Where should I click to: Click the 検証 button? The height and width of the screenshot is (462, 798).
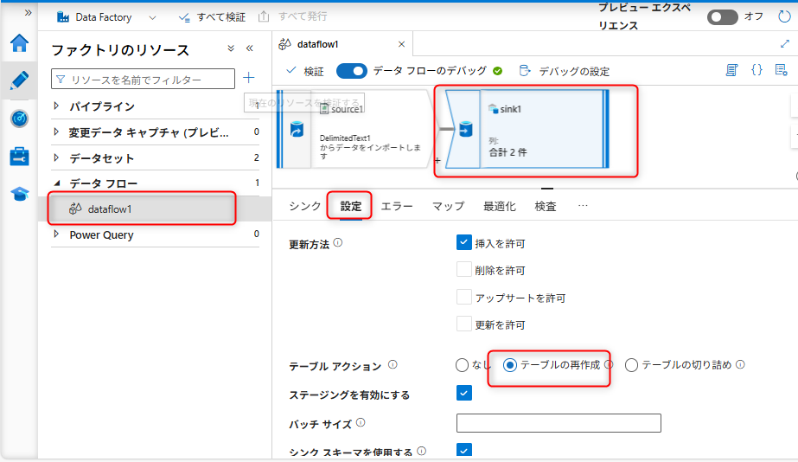click(305, 71)
